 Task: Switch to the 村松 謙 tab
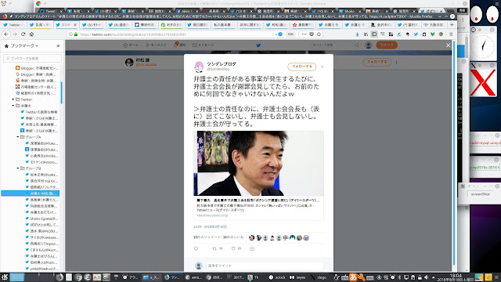(x=276, y=24)
